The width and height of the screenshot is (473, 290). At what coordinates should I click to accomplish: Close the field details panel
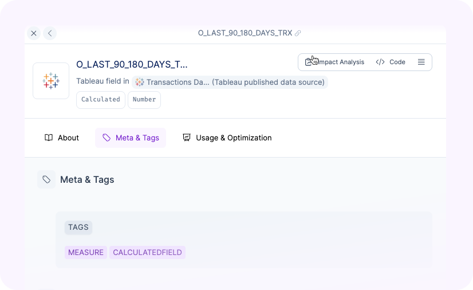coord(34,33)
